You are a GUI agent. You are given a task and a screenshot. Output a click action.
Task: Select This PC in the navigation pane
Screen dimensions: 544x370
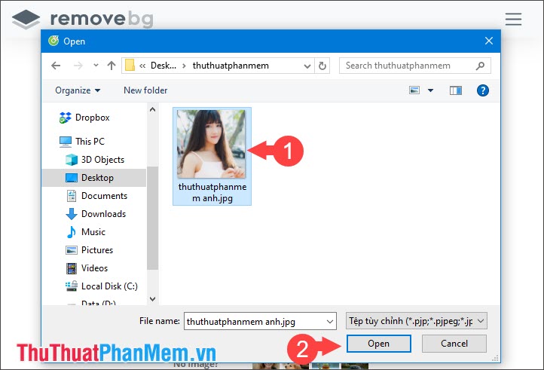(90, 142)
